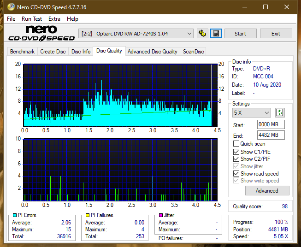Click the Progress value 100 %
The width and height of the screenshot is (301, 247).
pos(281,222)
